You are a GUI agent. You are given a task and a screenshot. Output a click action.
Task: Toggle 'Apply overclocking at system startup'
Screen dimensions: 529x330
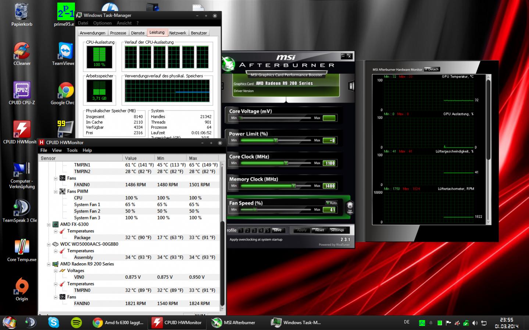click(256, 239)
